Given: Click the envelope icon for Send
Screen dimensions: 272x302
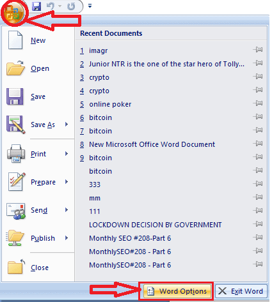Looking at the screenshot, I should click(x=16, y=211).
